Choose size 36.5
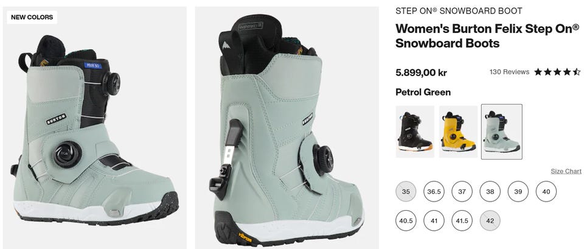Screen dimensions: 584x249 (x=434, y=192)
